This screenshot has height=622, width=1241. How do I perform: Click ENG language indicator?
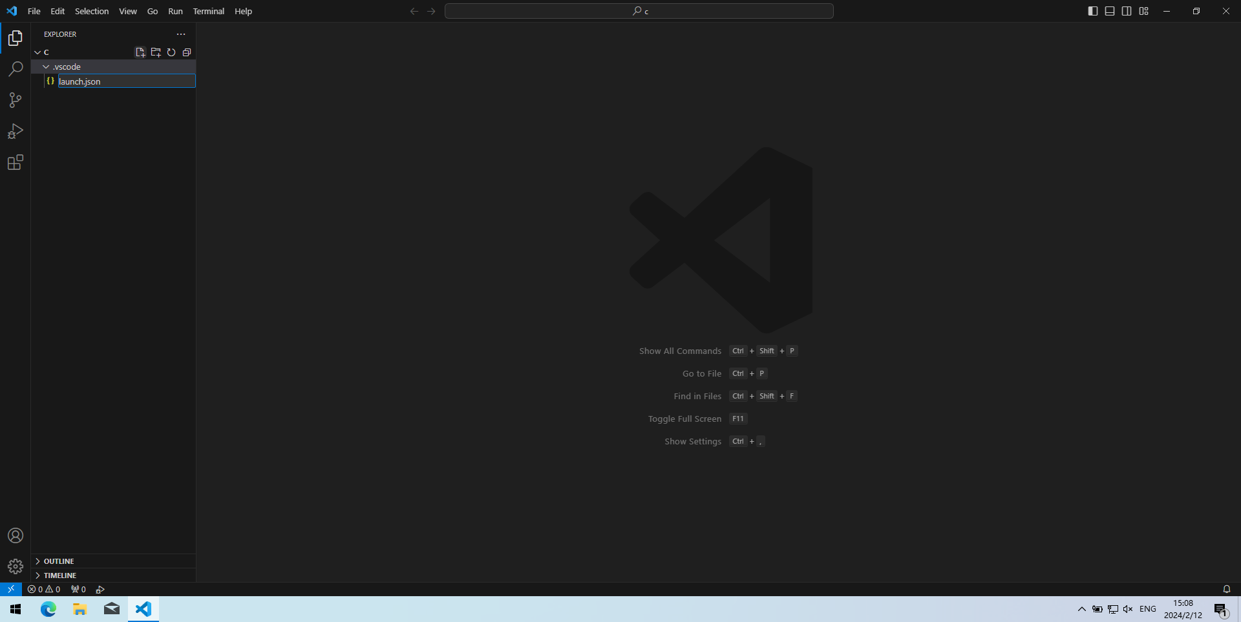click(x=1148, y=609)
